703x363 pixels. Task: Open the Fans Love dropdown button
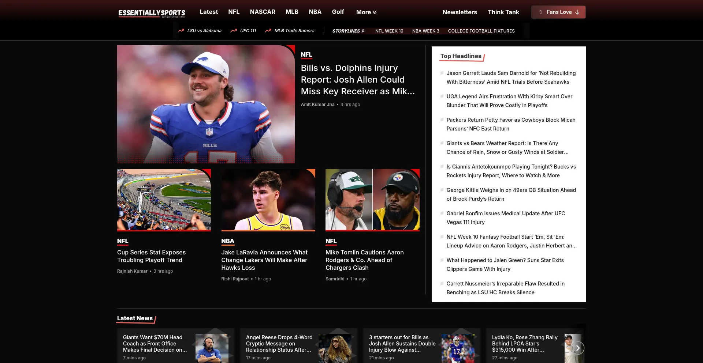click(558, 12)
